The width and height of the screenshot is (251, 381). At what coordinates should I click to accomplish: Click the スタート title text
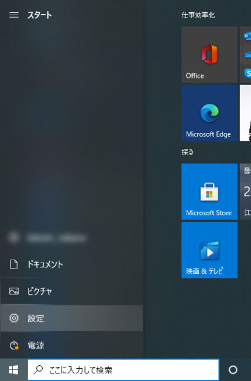40,15
